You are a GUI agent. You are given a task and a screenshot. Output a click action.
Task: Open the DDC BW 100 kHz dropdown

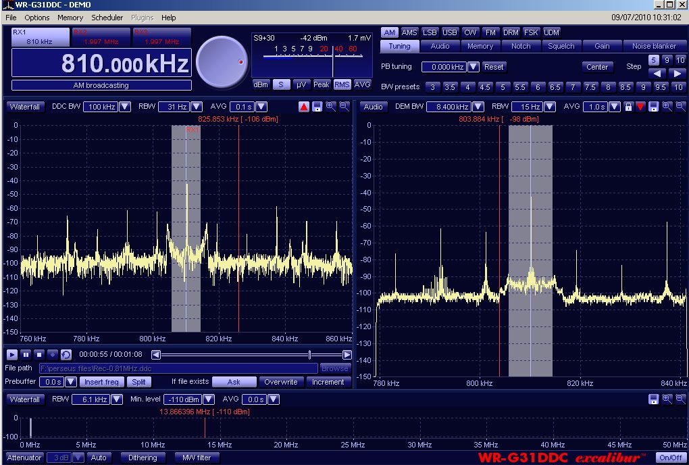pos(125,106)
